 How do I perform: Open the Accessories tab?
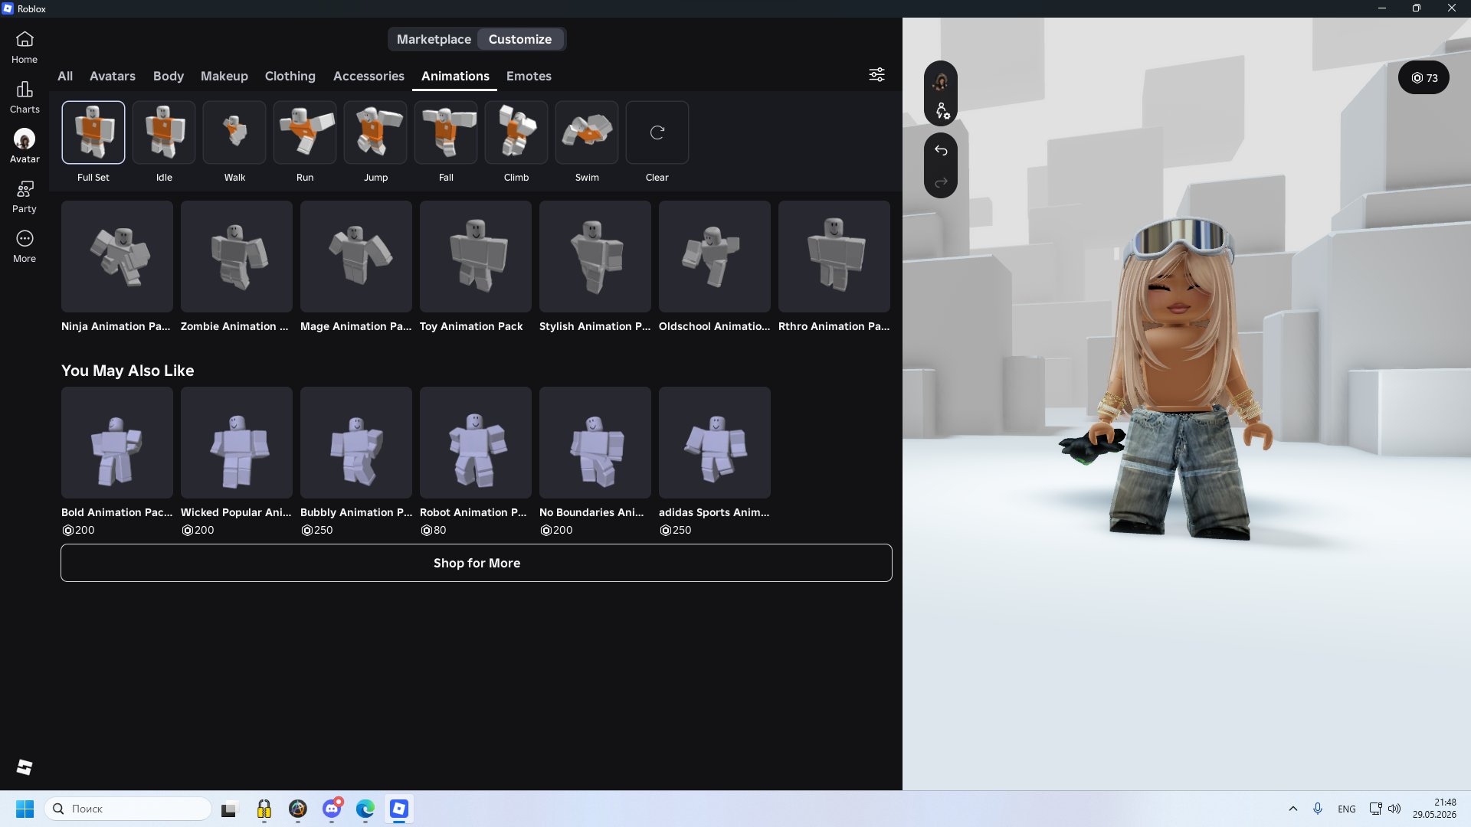(x=369, y=76)
